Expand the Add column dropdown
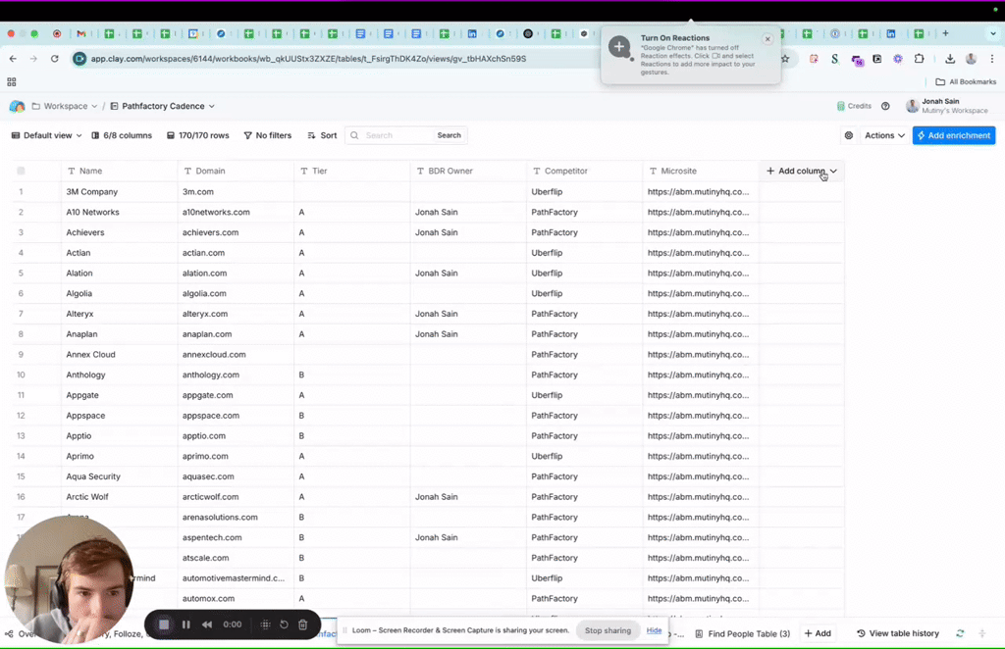1005x649 pixels. (833, 171)
